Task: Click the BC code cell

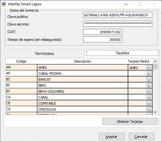Action: tap(21, 79)
